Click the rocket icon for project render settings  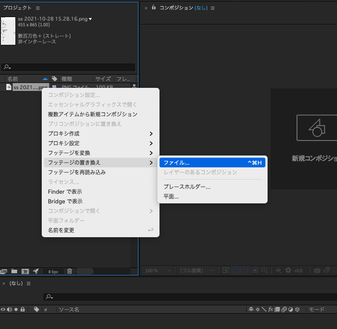click(36, 271)
